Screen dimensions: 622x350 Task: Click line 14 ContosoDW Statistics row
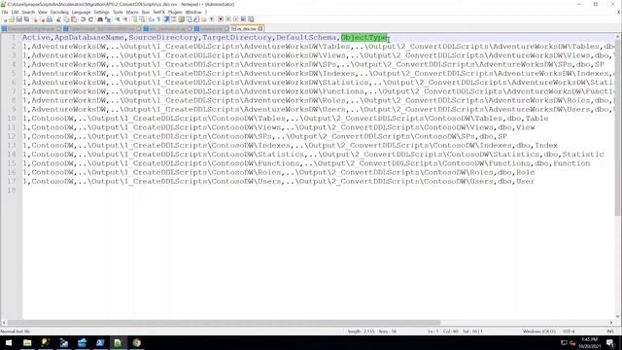[313, 155]
